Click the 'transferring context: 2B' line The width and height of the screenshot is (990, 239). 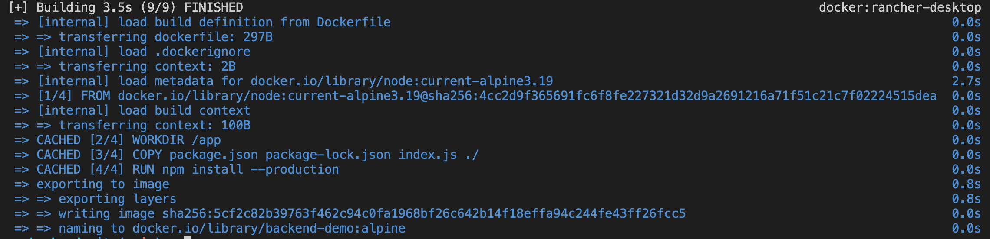coord(147,66)
